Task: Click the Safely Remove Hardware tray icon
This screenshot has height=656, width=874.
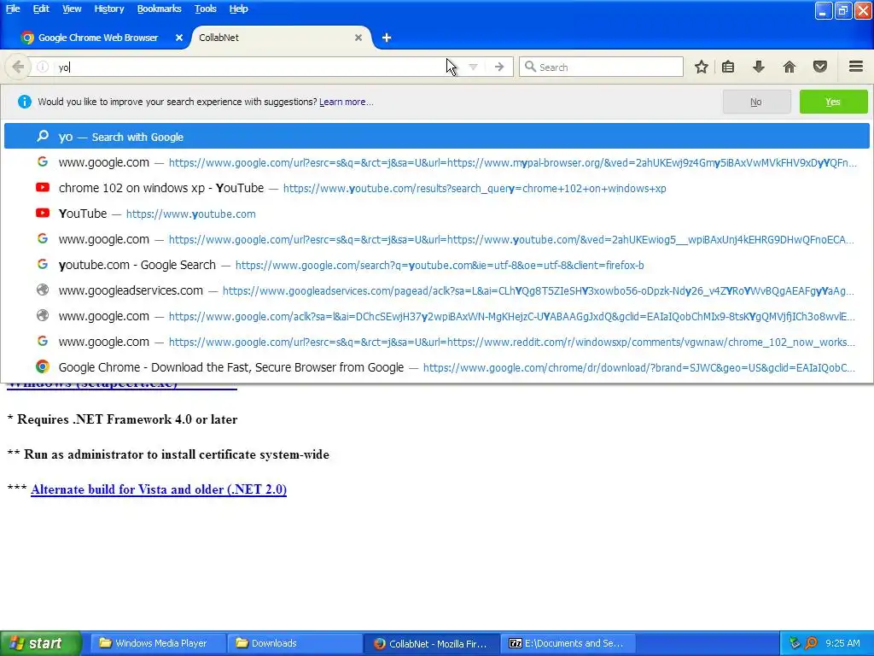Action: (x=795, y=643)
